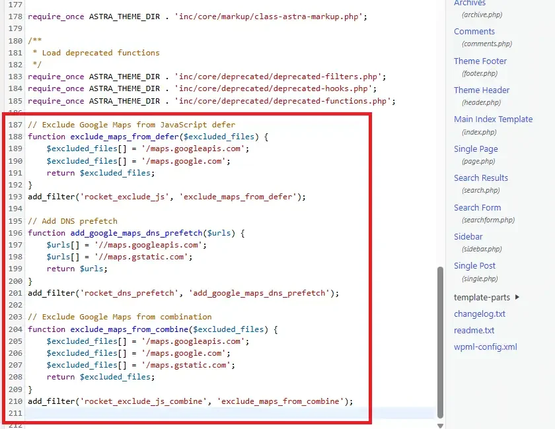Click line number 187 in the editor
Image resolution: width=555 pixels, height=429 pixels.
pos(16,124)
